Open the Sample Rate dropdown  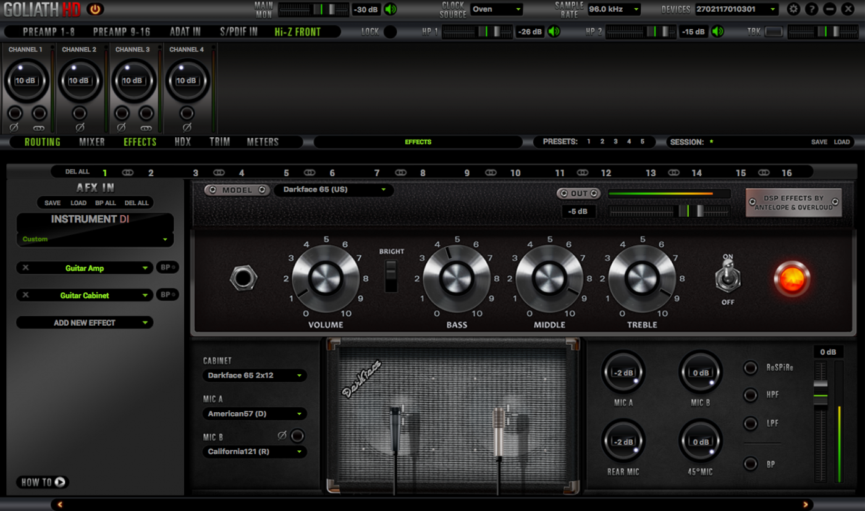(x=613, y=9)
